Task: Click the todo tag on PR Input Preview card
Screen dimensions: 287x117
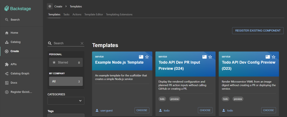Action: (x=162, y=99)
